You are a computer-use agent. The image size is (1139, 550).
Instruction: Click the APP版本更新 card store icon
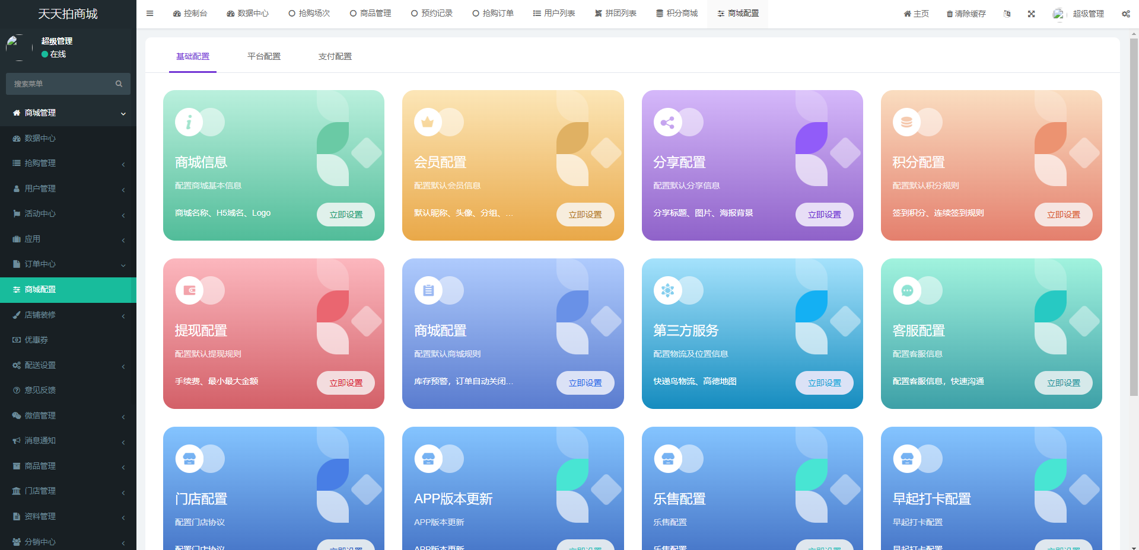tap(428, 459)
